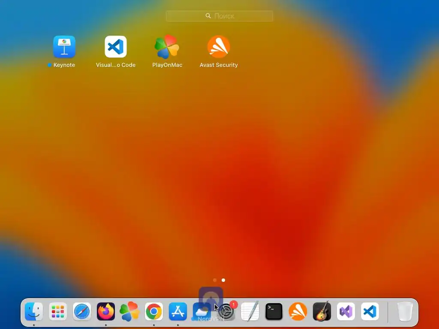Open TextEdit from the Dock
439x329 pixels.
250,311
